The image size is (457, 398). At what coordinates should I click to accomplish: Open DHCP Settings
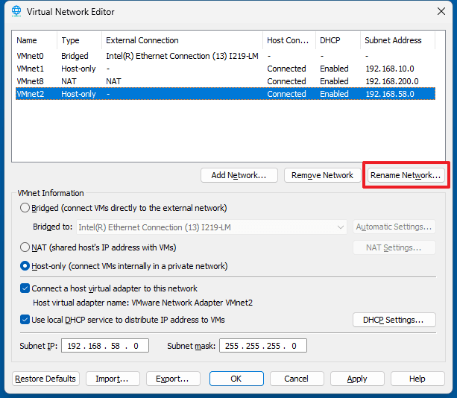tap(394, 320)
